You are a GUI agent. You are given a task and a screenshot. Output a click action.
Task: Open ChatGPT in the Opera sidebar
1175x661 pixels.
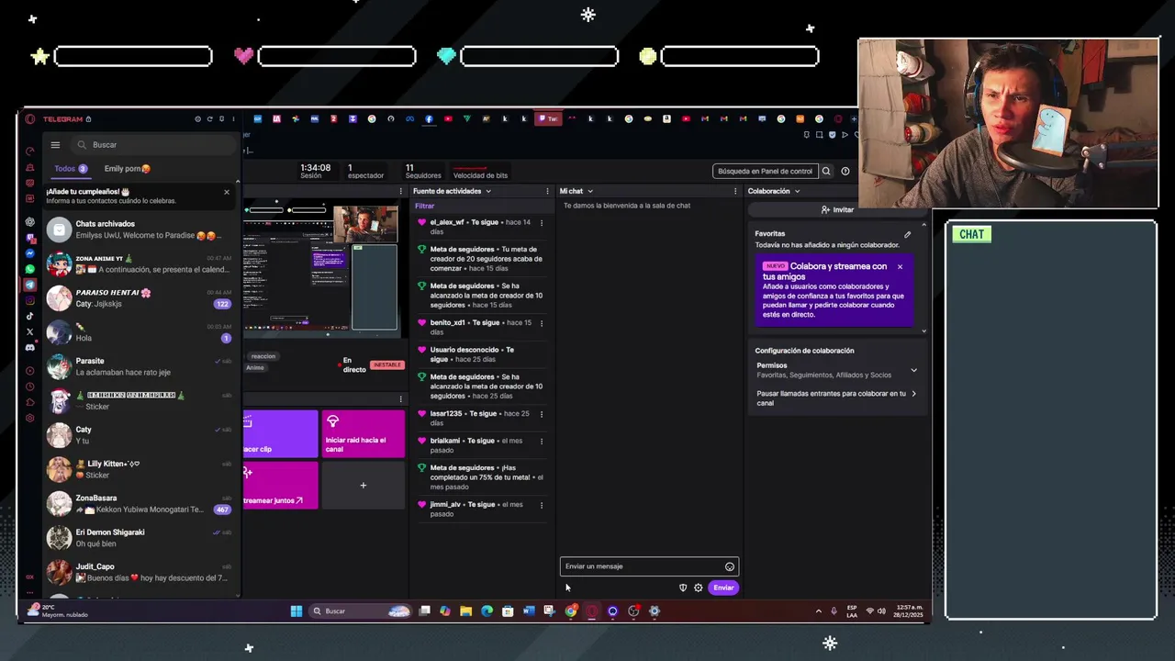[x=30, y=222]
